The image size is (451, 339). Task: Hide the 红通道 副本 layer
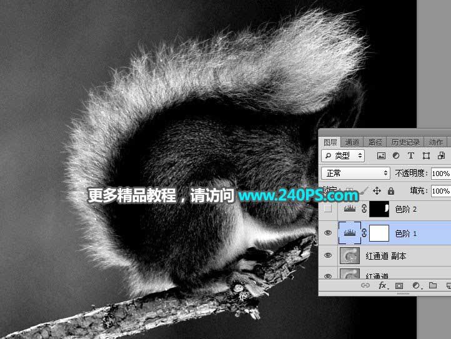(x=327, y=255)
